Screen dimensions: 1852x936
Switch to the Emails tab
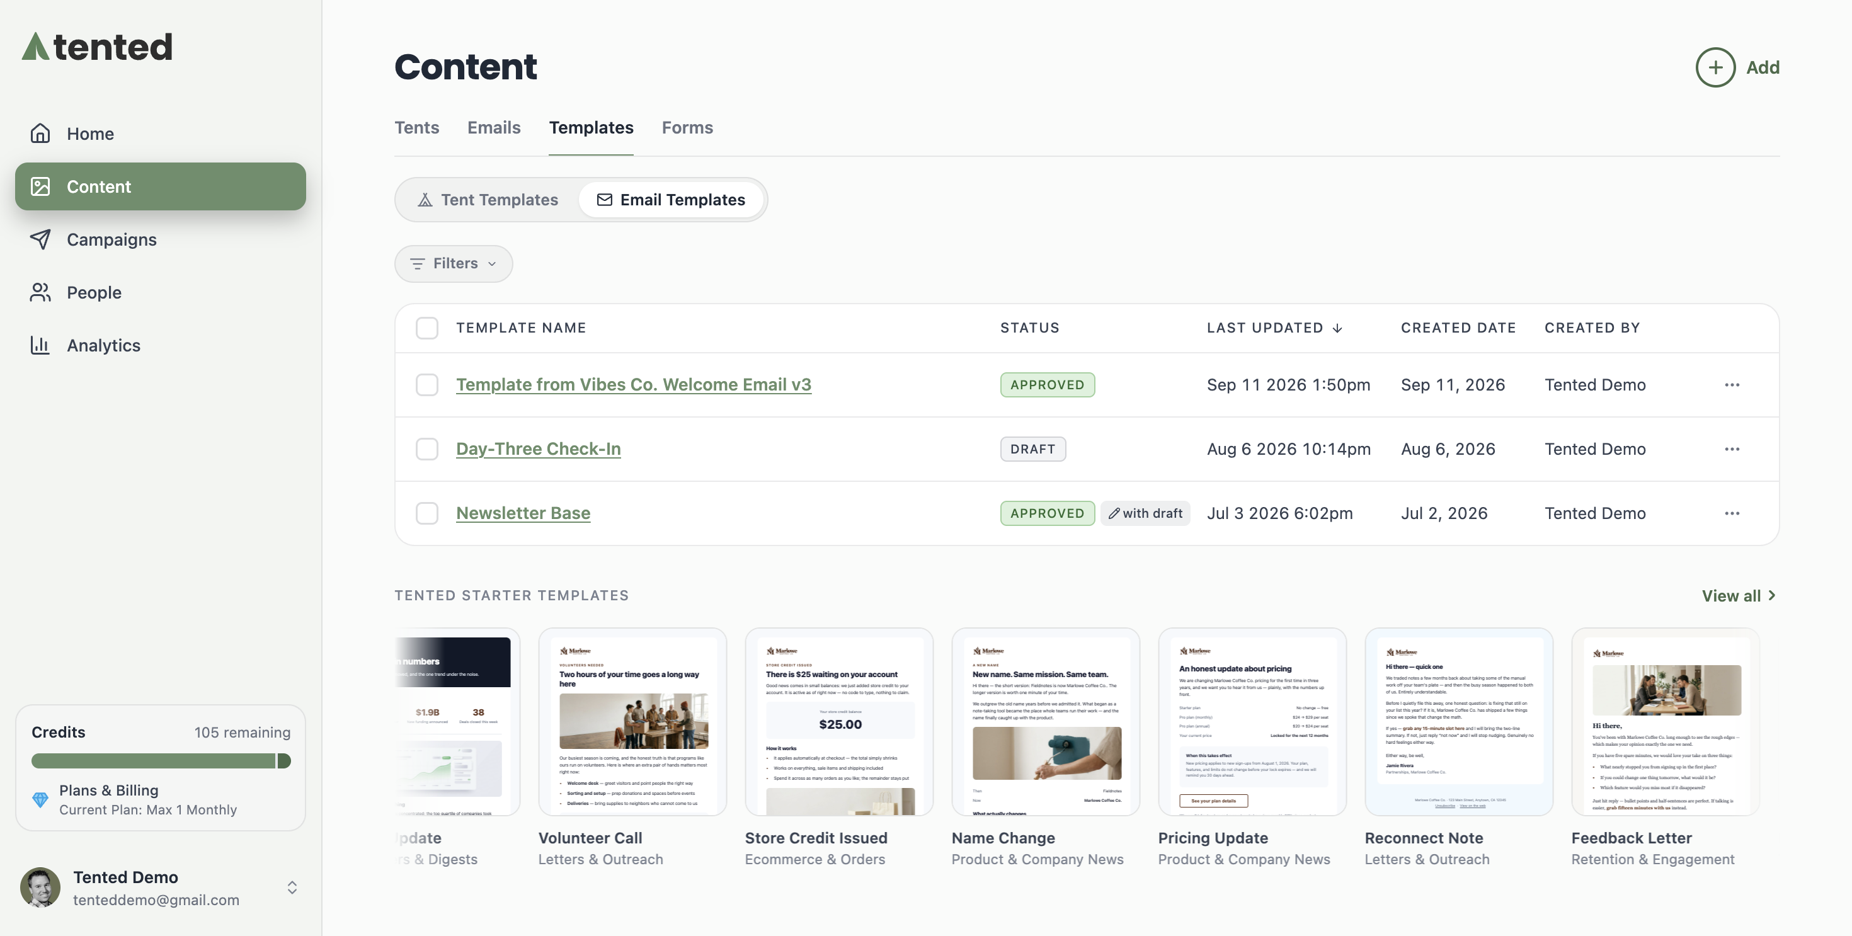[x=494, y=128]
